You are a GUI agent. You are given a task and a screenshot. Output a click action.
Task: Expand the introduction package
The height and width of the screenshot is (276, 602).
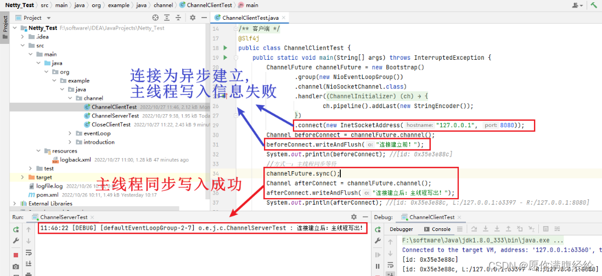70,142
